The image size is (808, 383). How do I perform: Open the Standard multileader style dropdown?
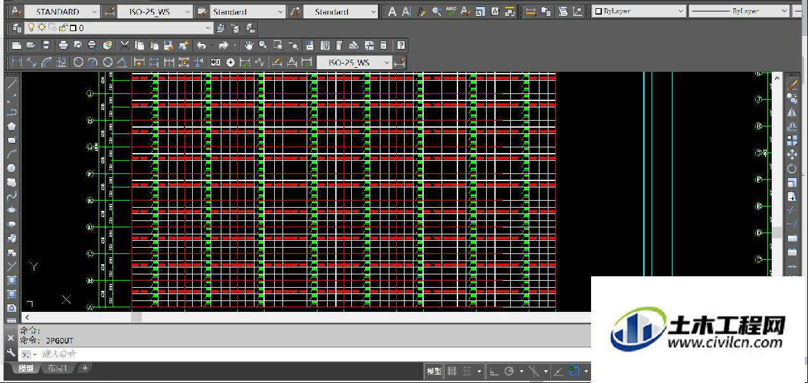point(340,11)
